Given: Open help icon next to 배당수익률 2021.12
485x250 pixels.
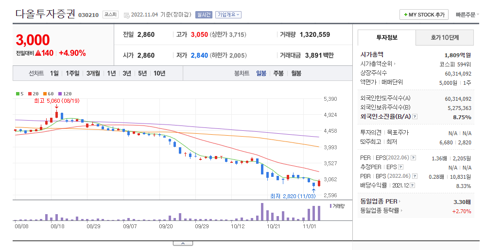Looking at the screenshot, I should pyautogui.click(x=412, y=185).
